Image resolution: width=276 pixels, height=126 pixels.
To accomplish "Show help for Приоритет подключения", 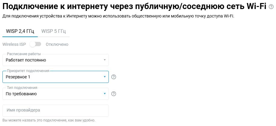I will tap(114, 77).
